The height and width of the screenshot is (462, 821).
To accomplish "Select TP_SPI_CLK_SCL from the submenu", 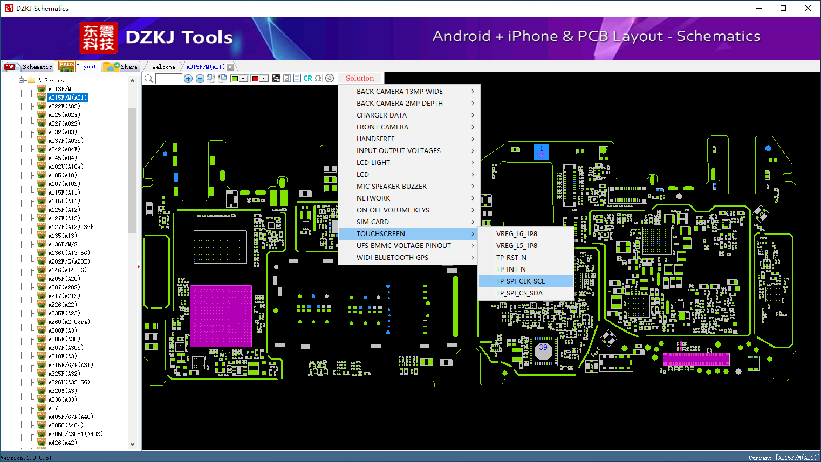I will (526, 281).
